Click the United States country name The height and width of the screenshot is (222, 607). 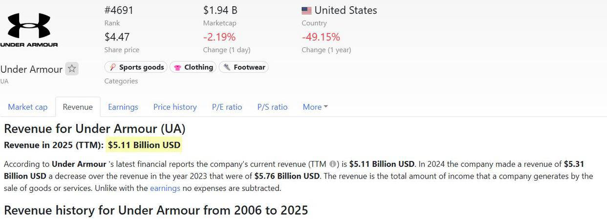point(346,10)
